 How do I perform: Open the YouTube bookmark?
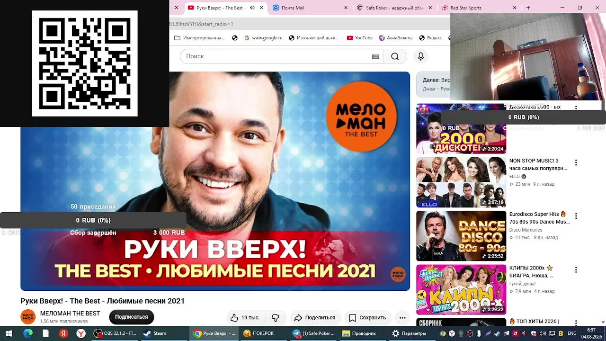click(360, 38)
